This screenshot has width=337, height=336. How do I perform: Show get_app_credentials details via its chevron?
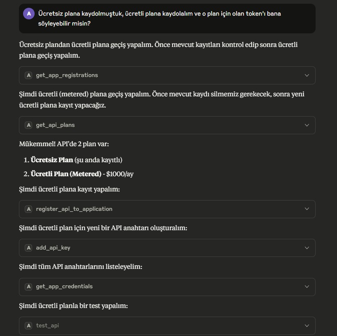pos(307,287)
